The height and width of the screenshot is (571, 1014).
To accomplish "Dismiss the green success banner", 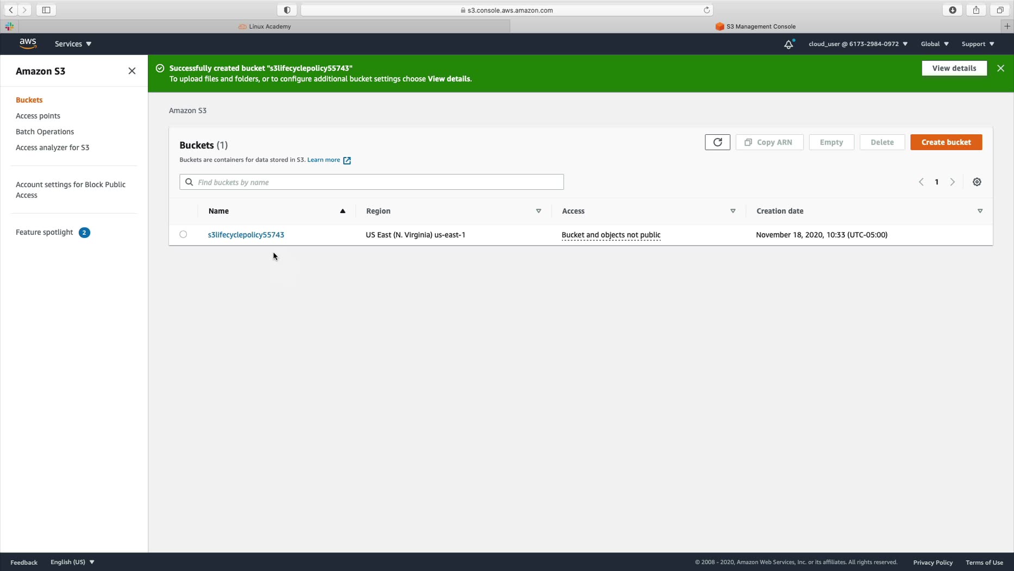I will tap(1000, 68).
